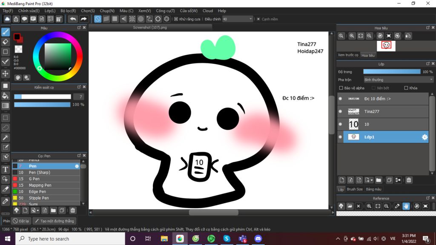Open settings gear for layer Lớp1
The image size is (436, 245).
tap(425, 137)
